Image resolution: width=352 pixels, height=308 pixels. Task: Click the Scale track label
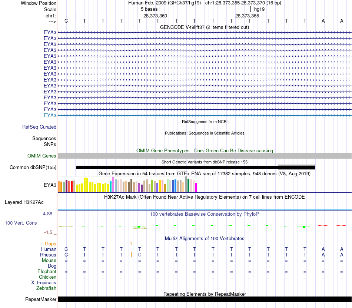(50, 9)
